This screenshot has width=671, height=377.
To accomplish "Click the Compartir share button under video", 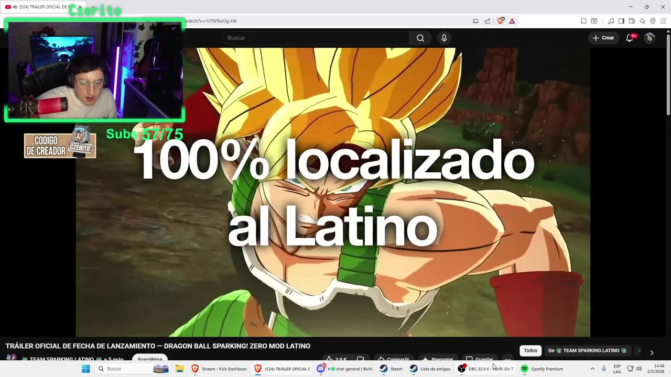I will [394, 359].
